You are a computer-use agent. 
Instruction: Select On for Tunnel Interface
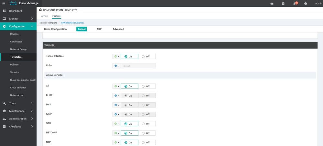[x=129, y=57]
